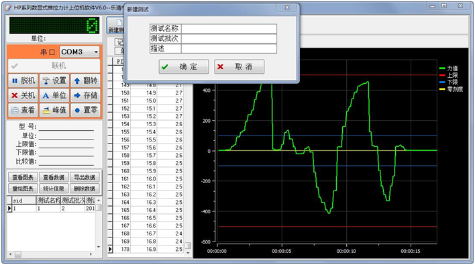Open the 单位 unit selection button
Screen dimensions: 475x265
point(54,95)
